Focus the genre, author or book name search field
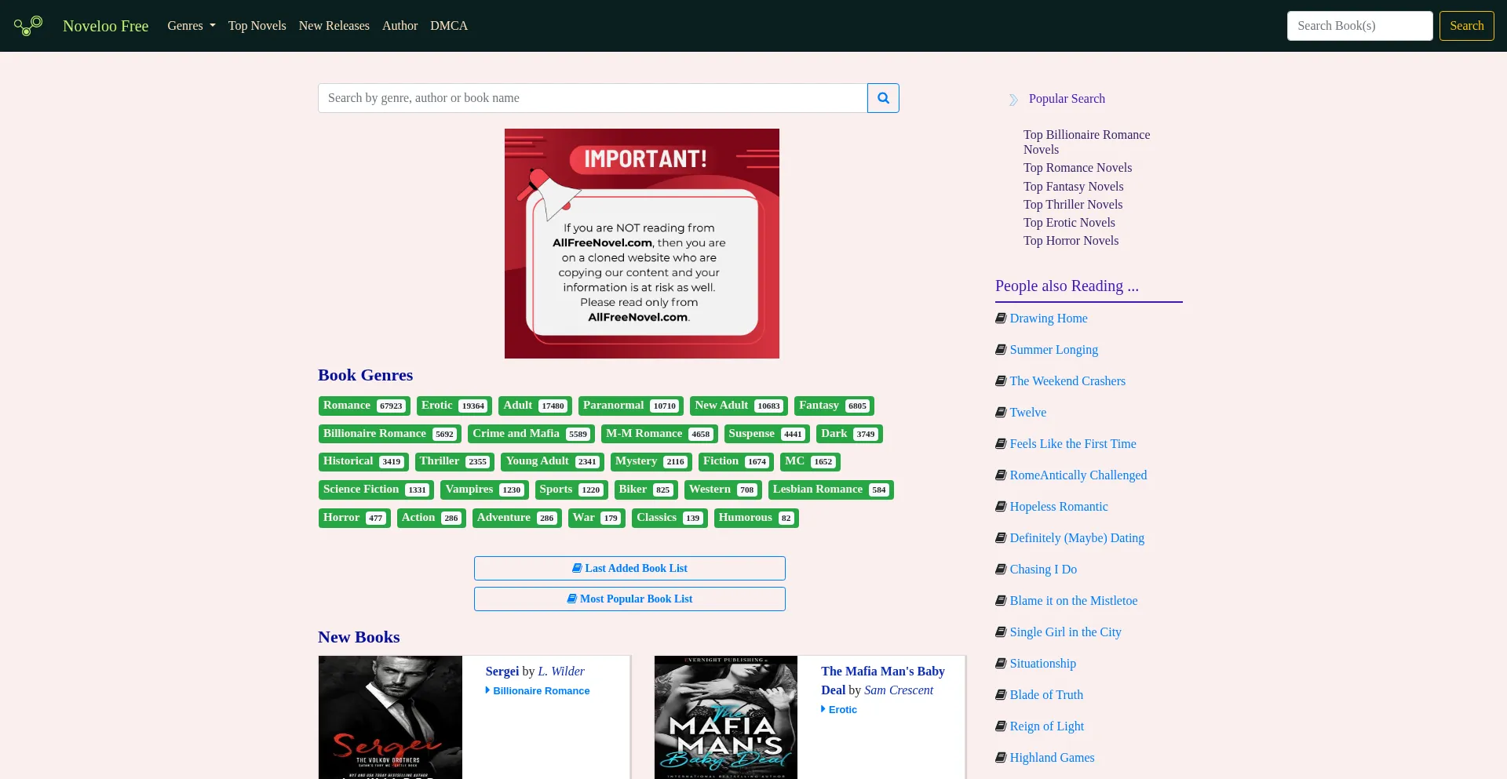The height and width of the screenshot is (779, 1507). coord(592,98)
